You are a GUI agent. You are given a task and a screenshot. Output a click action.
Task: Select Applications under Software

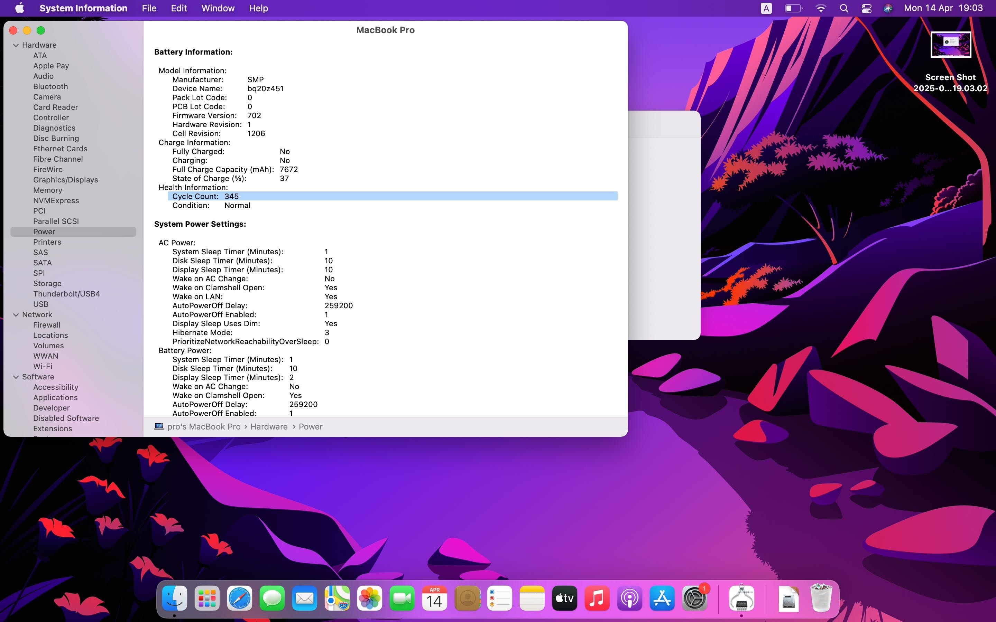pyautogui.click(x=56, y=397)
